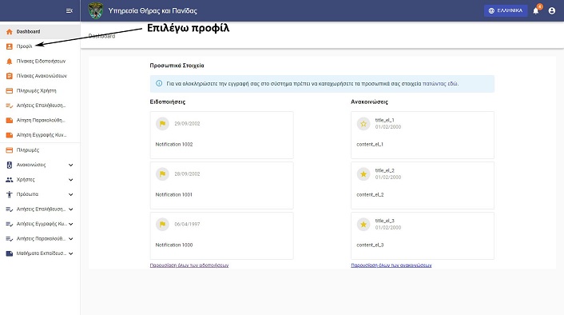Open the notifications bell in header
Viewport: 564px width, 315px height.
(x=535, y=11)
